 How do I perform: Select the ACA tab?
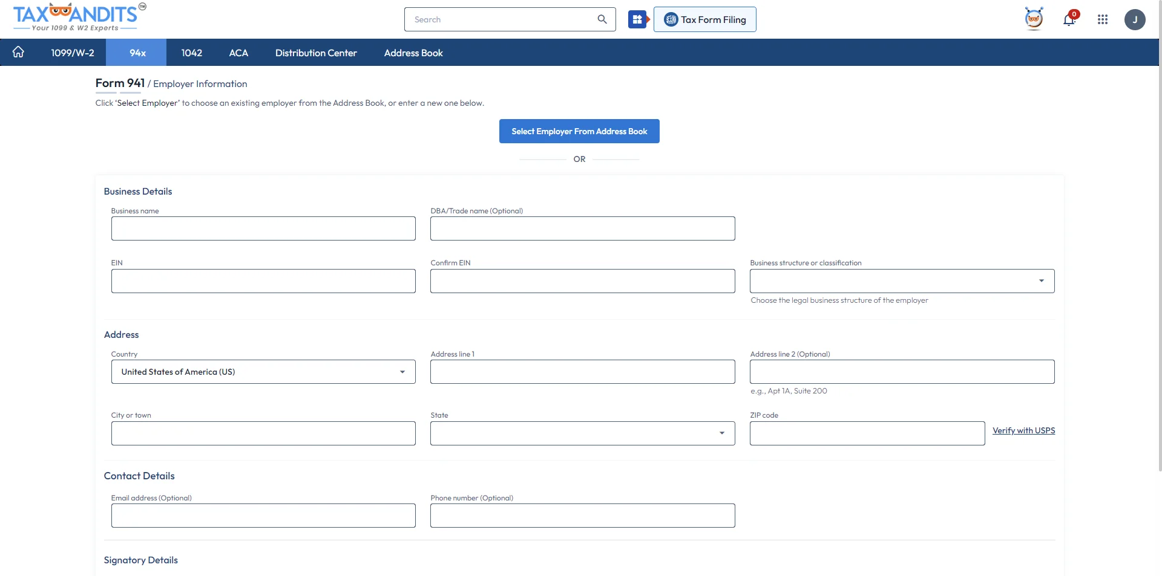(238, 53)
